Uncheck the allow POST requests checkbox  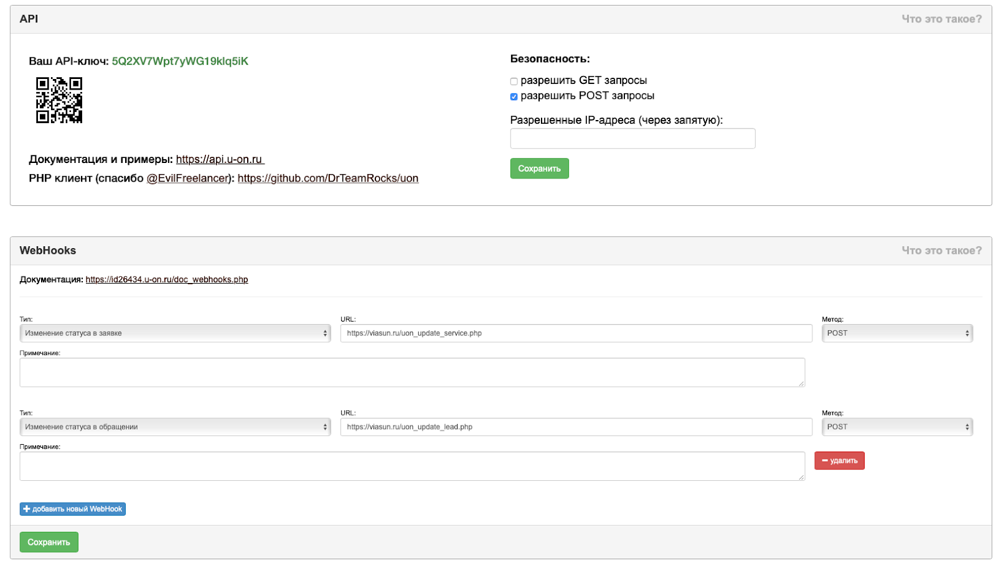514,96
